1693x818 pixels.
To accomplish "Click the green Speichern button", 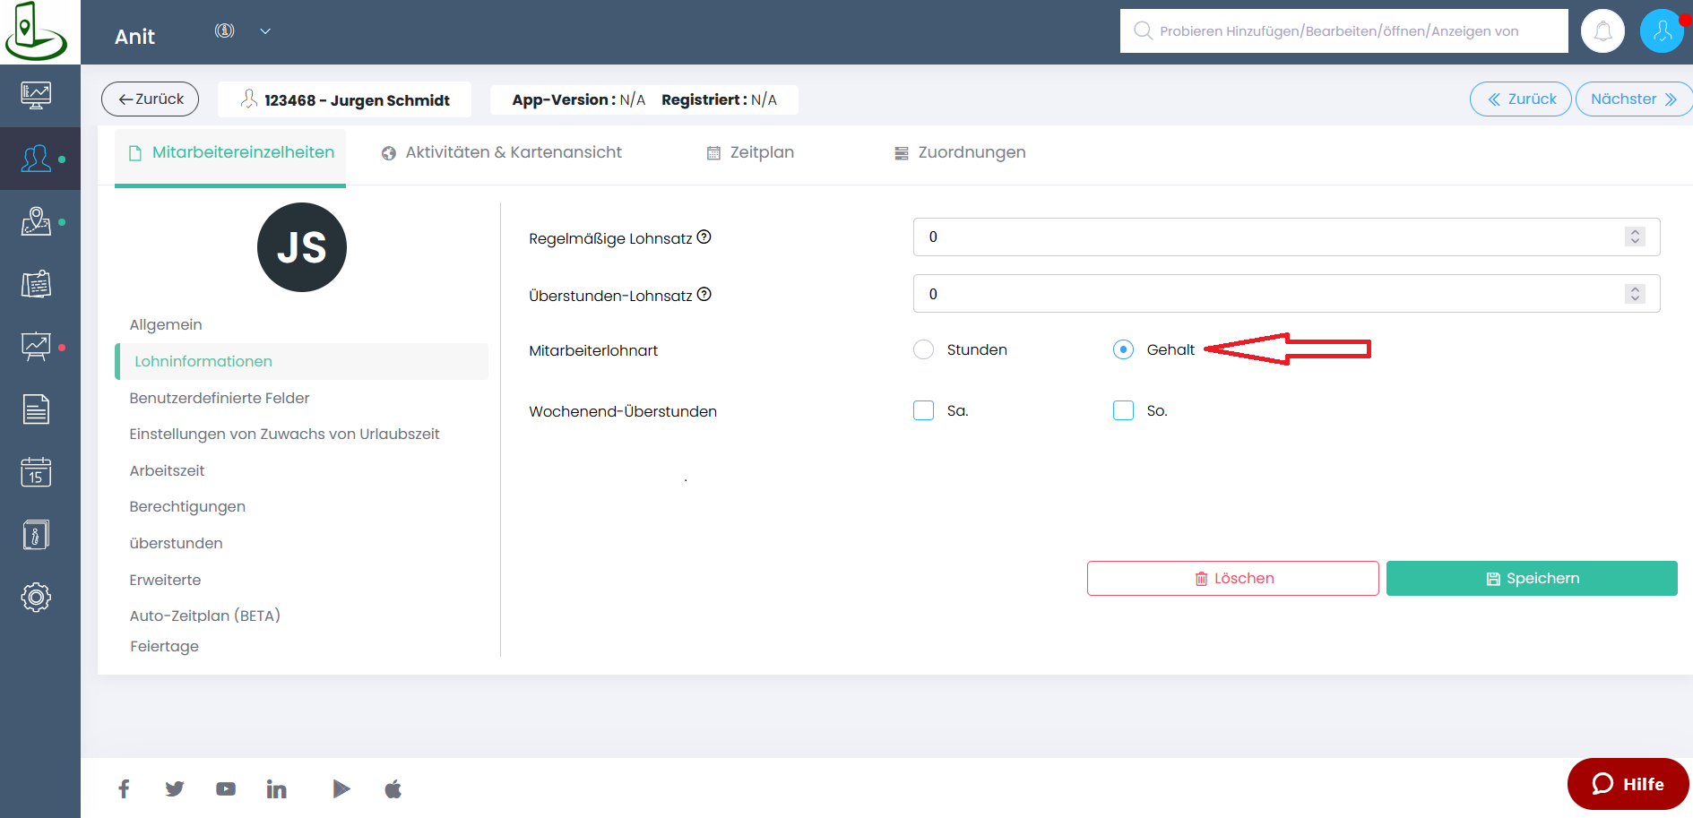I will 1531,579.
